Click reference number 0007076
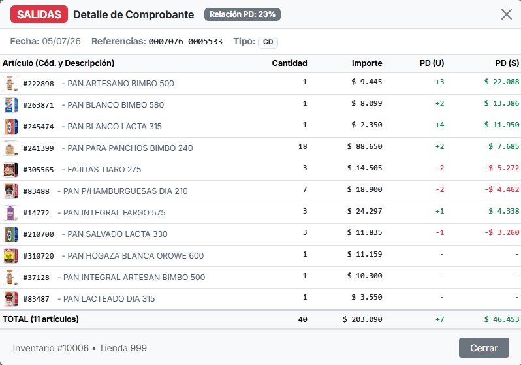Viewport: 521px width, 365px height. [x=166, y=42]
